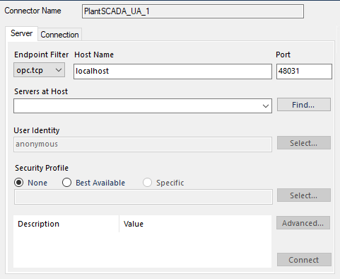340x279 pixels.
Task: Click the Endpoint Filter label
Action: (42, 55)
